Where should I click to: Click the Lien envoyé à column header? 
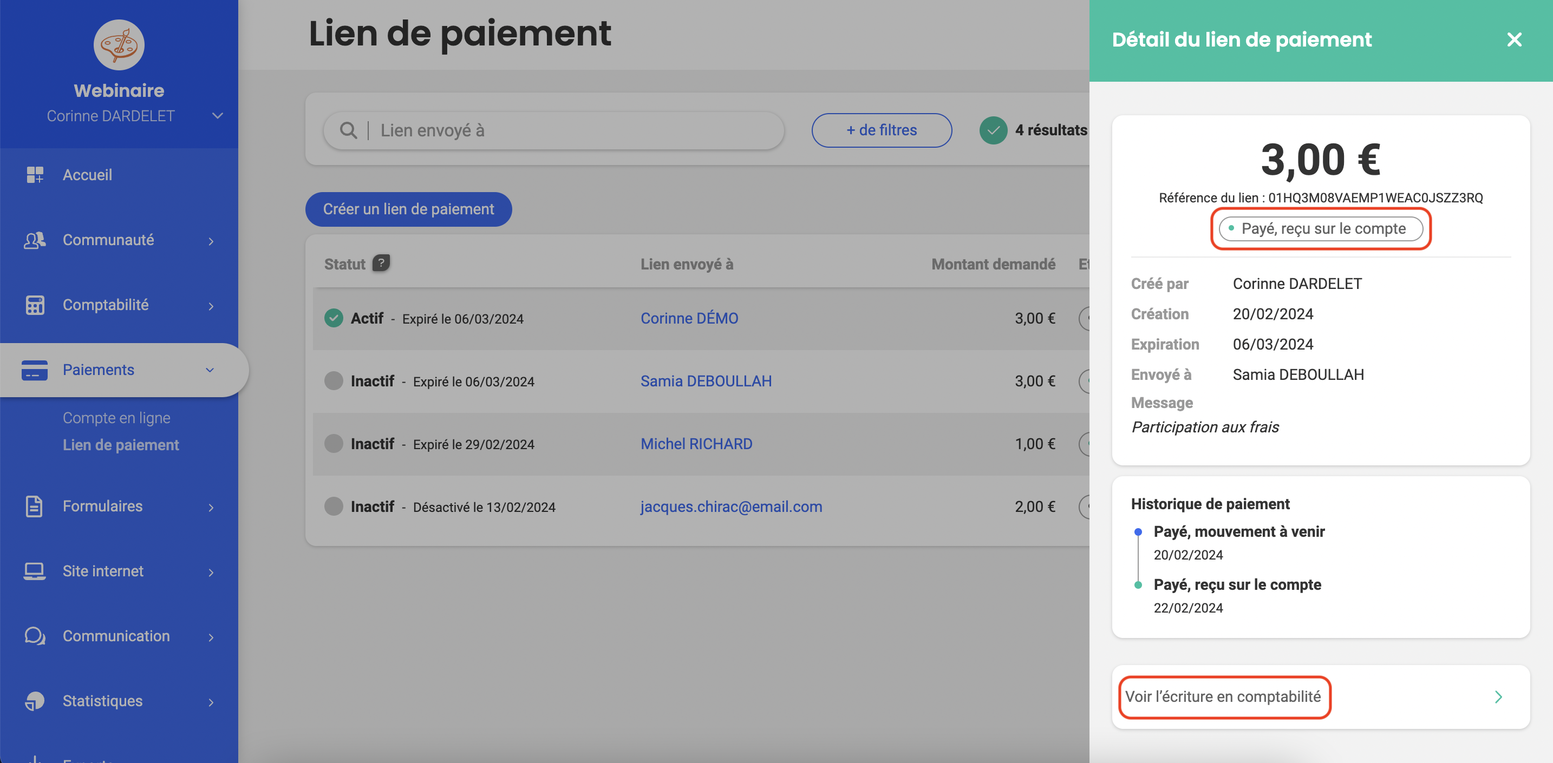point(687,264)
